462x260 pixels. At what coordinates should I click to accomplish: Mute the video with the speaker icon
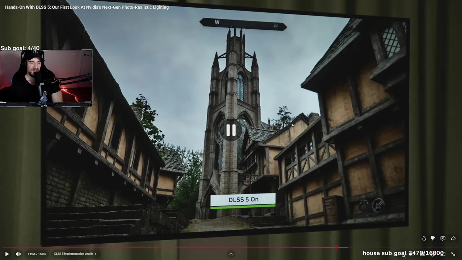point(18,254)
